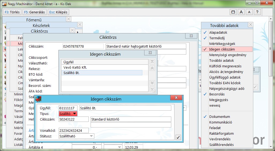
Task: Click the Idegen cikkszám dialog app icon
Action: 38,99
